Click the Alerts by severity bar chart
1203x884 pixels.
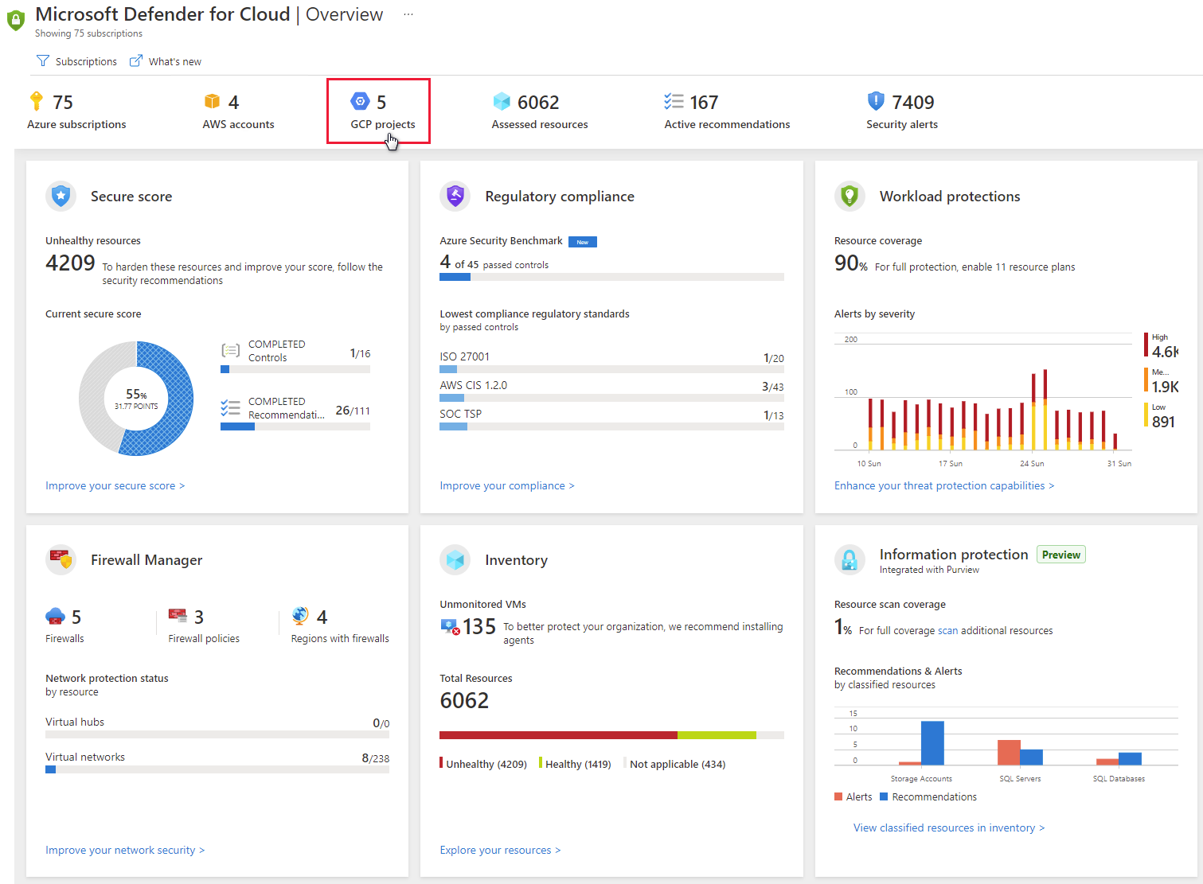click(x=983, y=398)
